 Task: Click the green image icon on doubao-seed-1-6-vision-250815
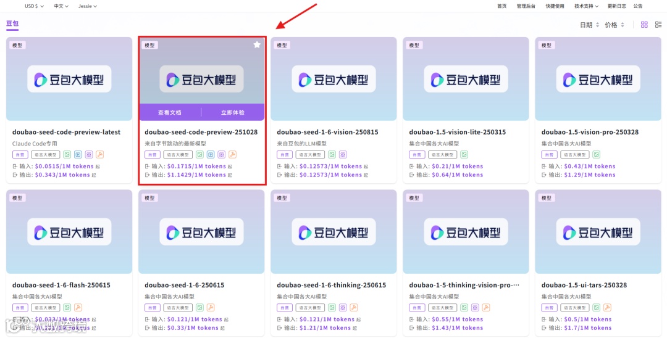pyautogui.click(x=332, y=155)
